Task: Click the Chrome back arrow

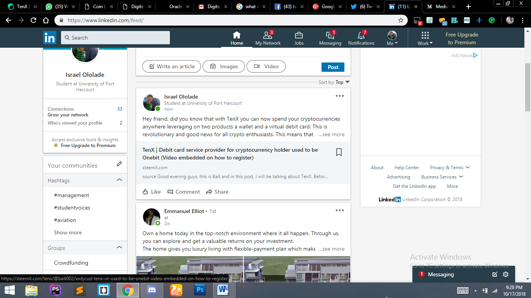Action: point(9,20)
